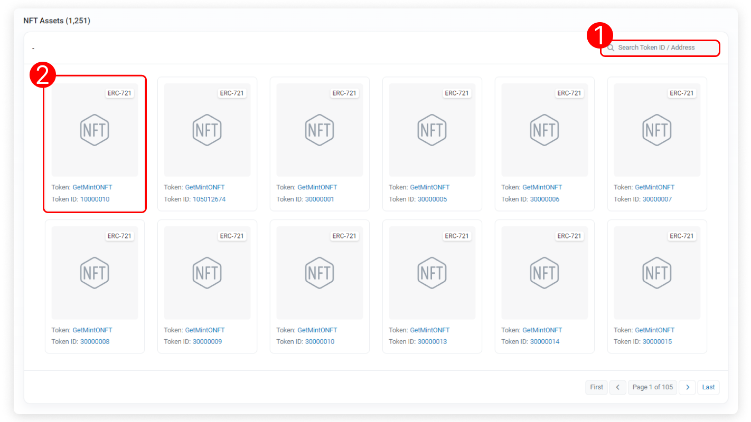Click the ERC-721 badge on token 30000007
751x422 pixels.
tap(681, 93)
